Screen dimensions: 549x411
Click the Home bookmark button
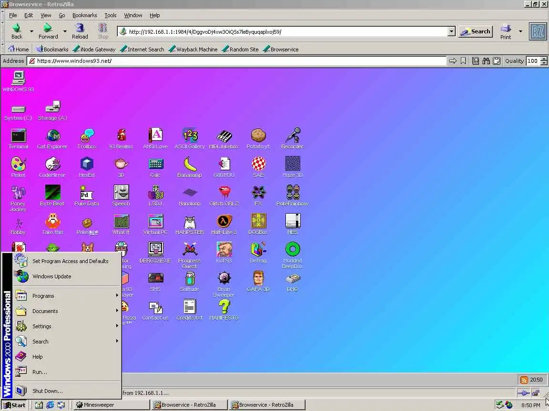point(19,49)
